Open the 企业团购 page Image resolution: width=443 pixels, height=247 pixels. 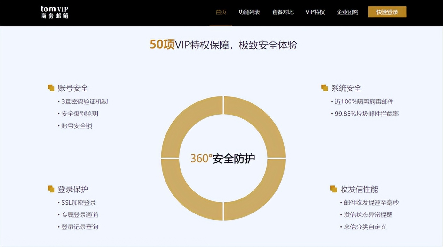pos(348,12)
